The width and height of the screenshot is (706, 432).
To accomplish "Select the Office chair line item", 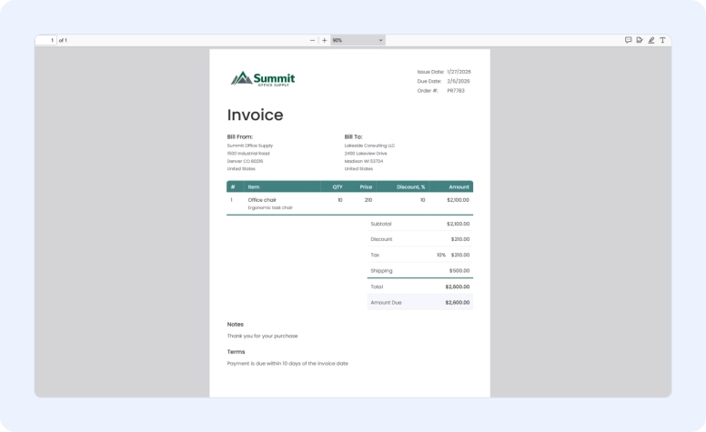I will pos(262,200).
